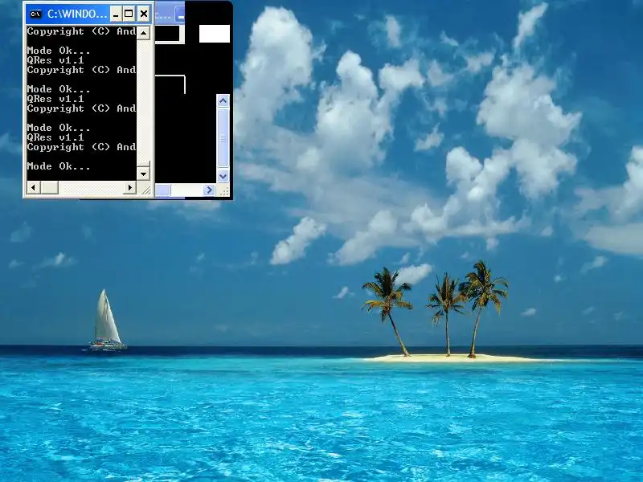The height and width of the screenshot is (482, 643).
Task: Click the C:\WINDO... title bar text
Action: [x=77, y=14]
